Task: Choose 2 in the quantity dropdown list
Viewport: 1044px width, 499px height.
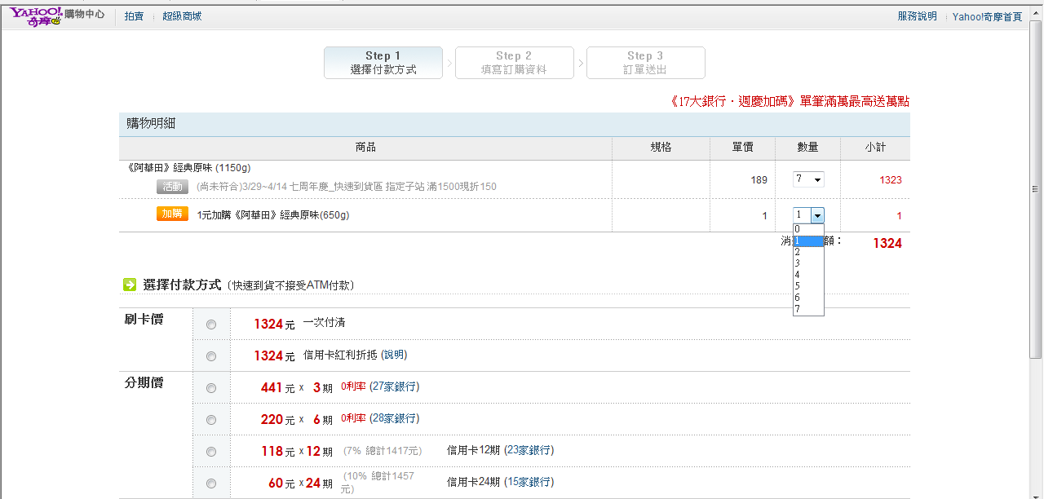Action: pyautogui.click(x=808, y=252)
